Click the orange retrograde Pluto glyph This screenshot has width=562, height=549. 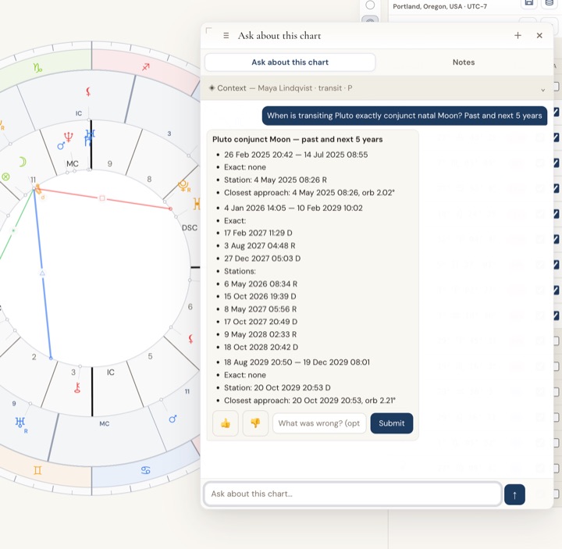[x=184, y=186]
